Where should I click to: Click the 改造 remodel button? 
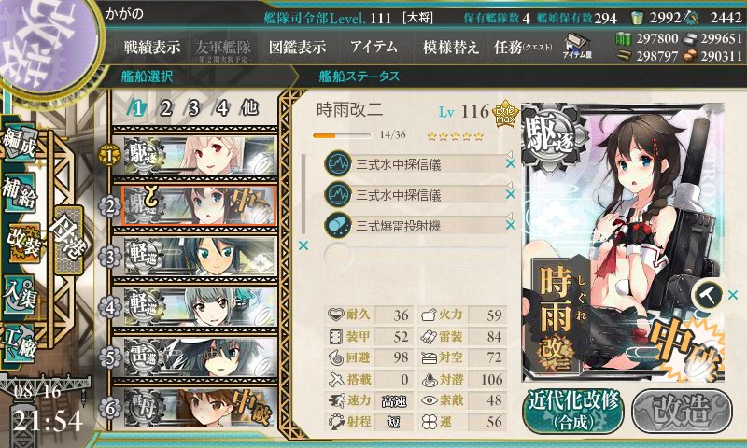[682, 411]
